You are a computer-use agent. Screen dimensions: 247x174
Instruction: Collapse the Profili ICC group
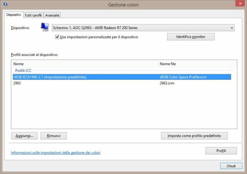pyautogui.click(x=23, y=70)
